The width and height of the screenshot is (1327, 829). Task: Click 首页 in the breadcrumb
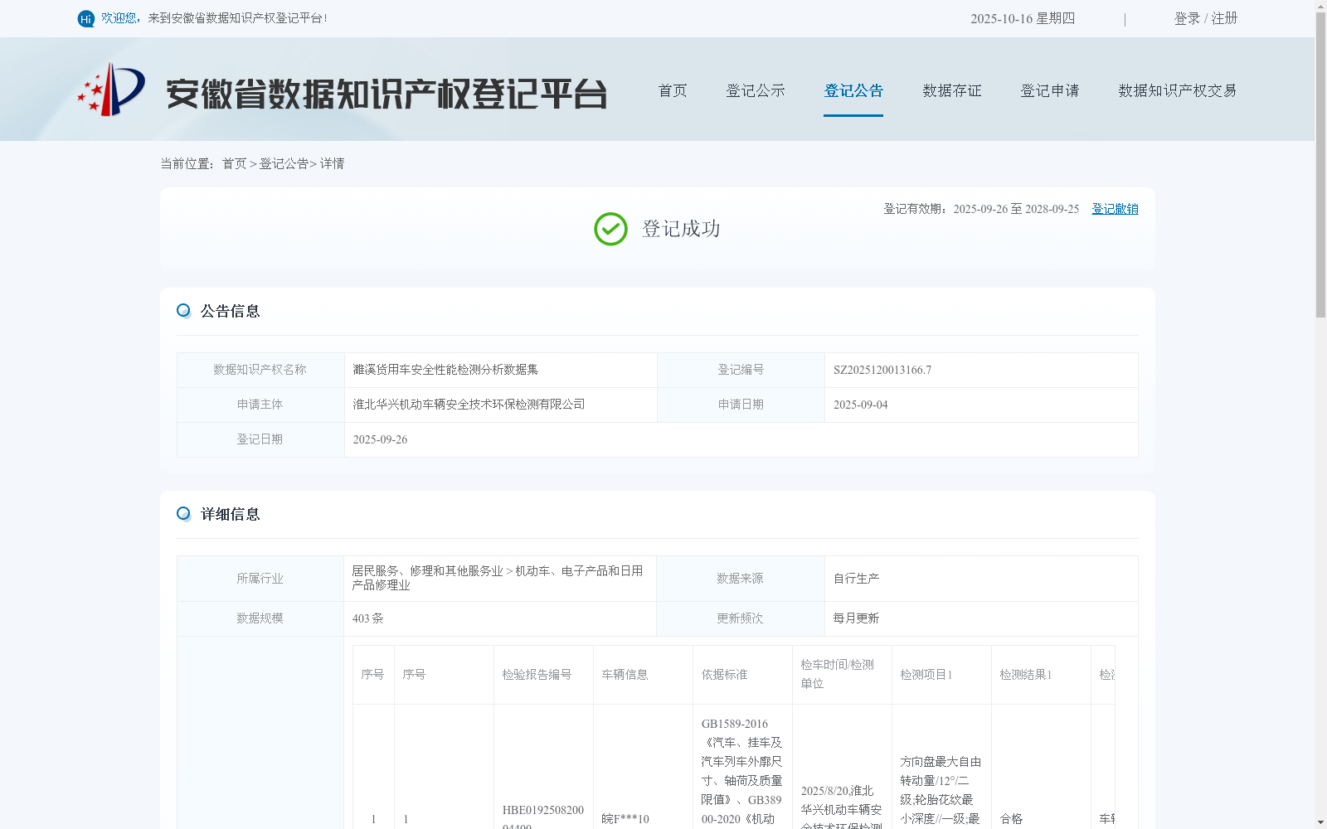click(x=234, y=164)
